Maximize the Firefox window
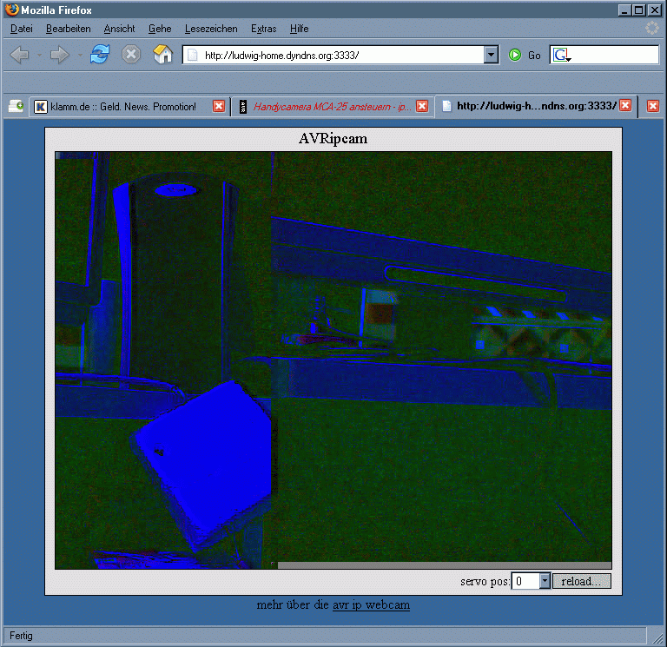The height and width of the screenshot is (647, 667). tap(639, 10)
